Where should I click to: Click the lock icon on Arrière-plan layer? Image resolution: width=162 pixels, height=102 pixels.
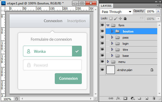click(x=152, y=70)
